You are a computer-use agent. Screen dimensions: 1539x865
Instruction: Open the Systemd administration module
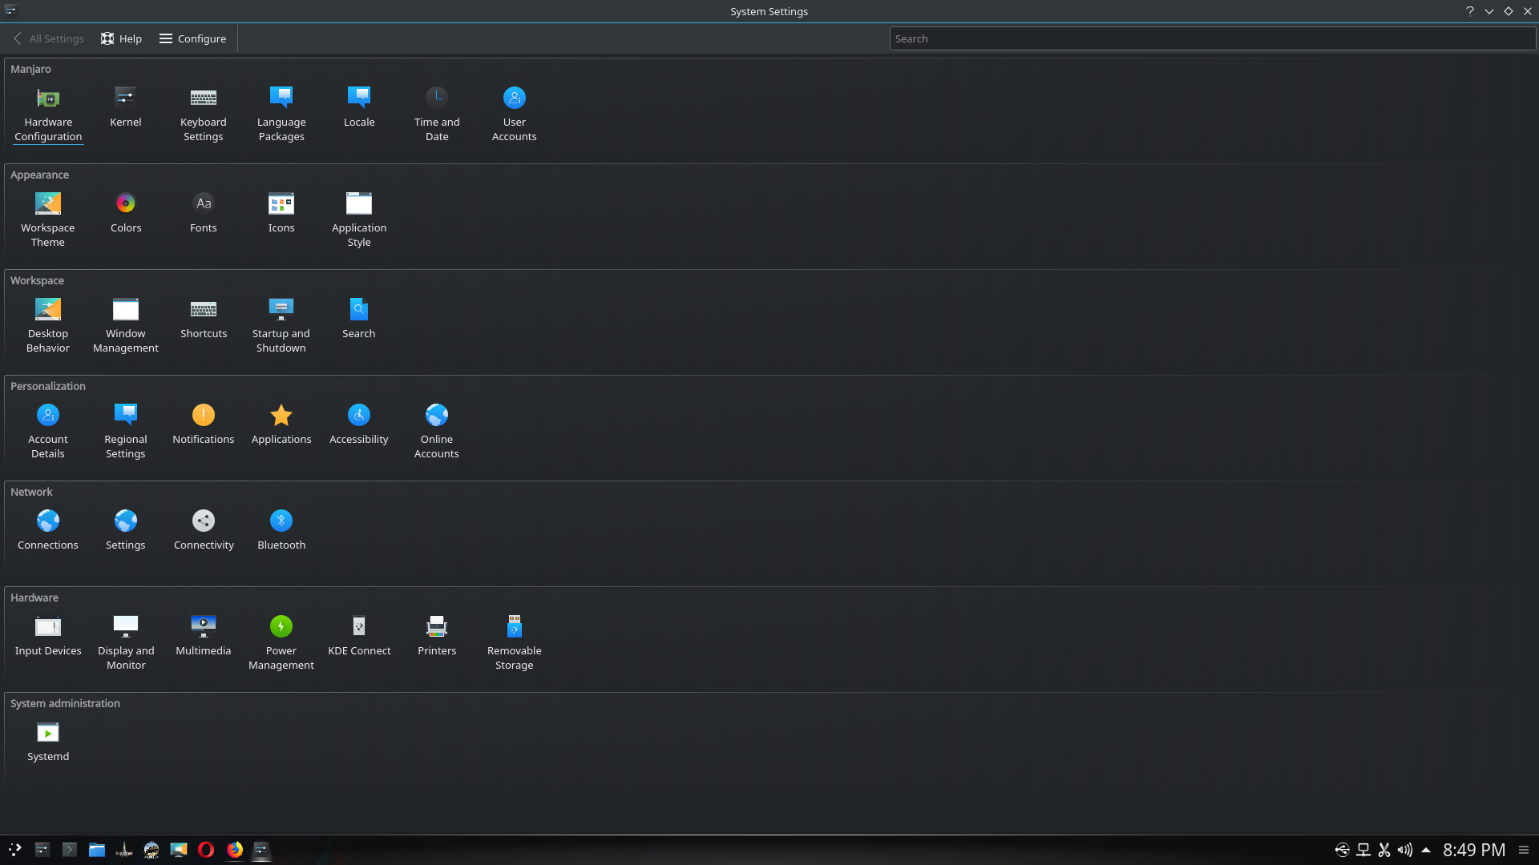click(x=48, y=741)
